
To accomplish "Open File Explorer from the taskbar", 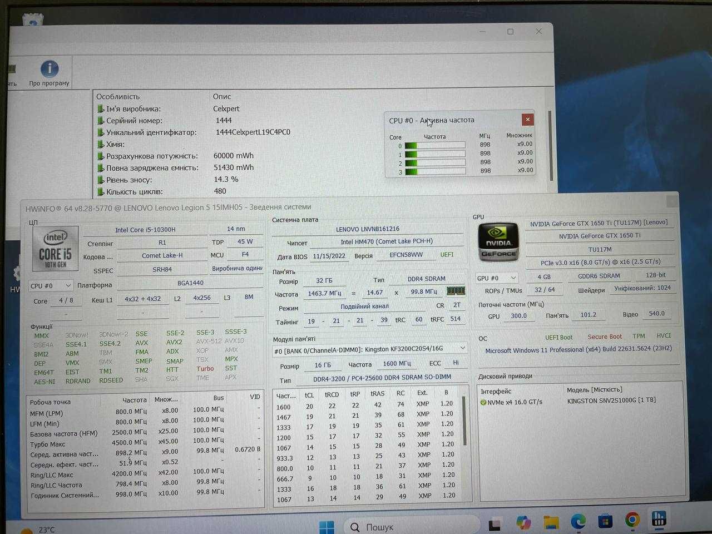I will tap(551, 522).
